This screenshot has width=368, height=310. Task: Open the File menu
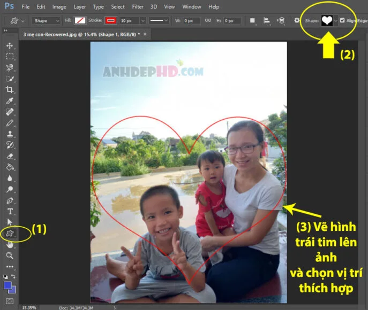(x=26, y=7)
